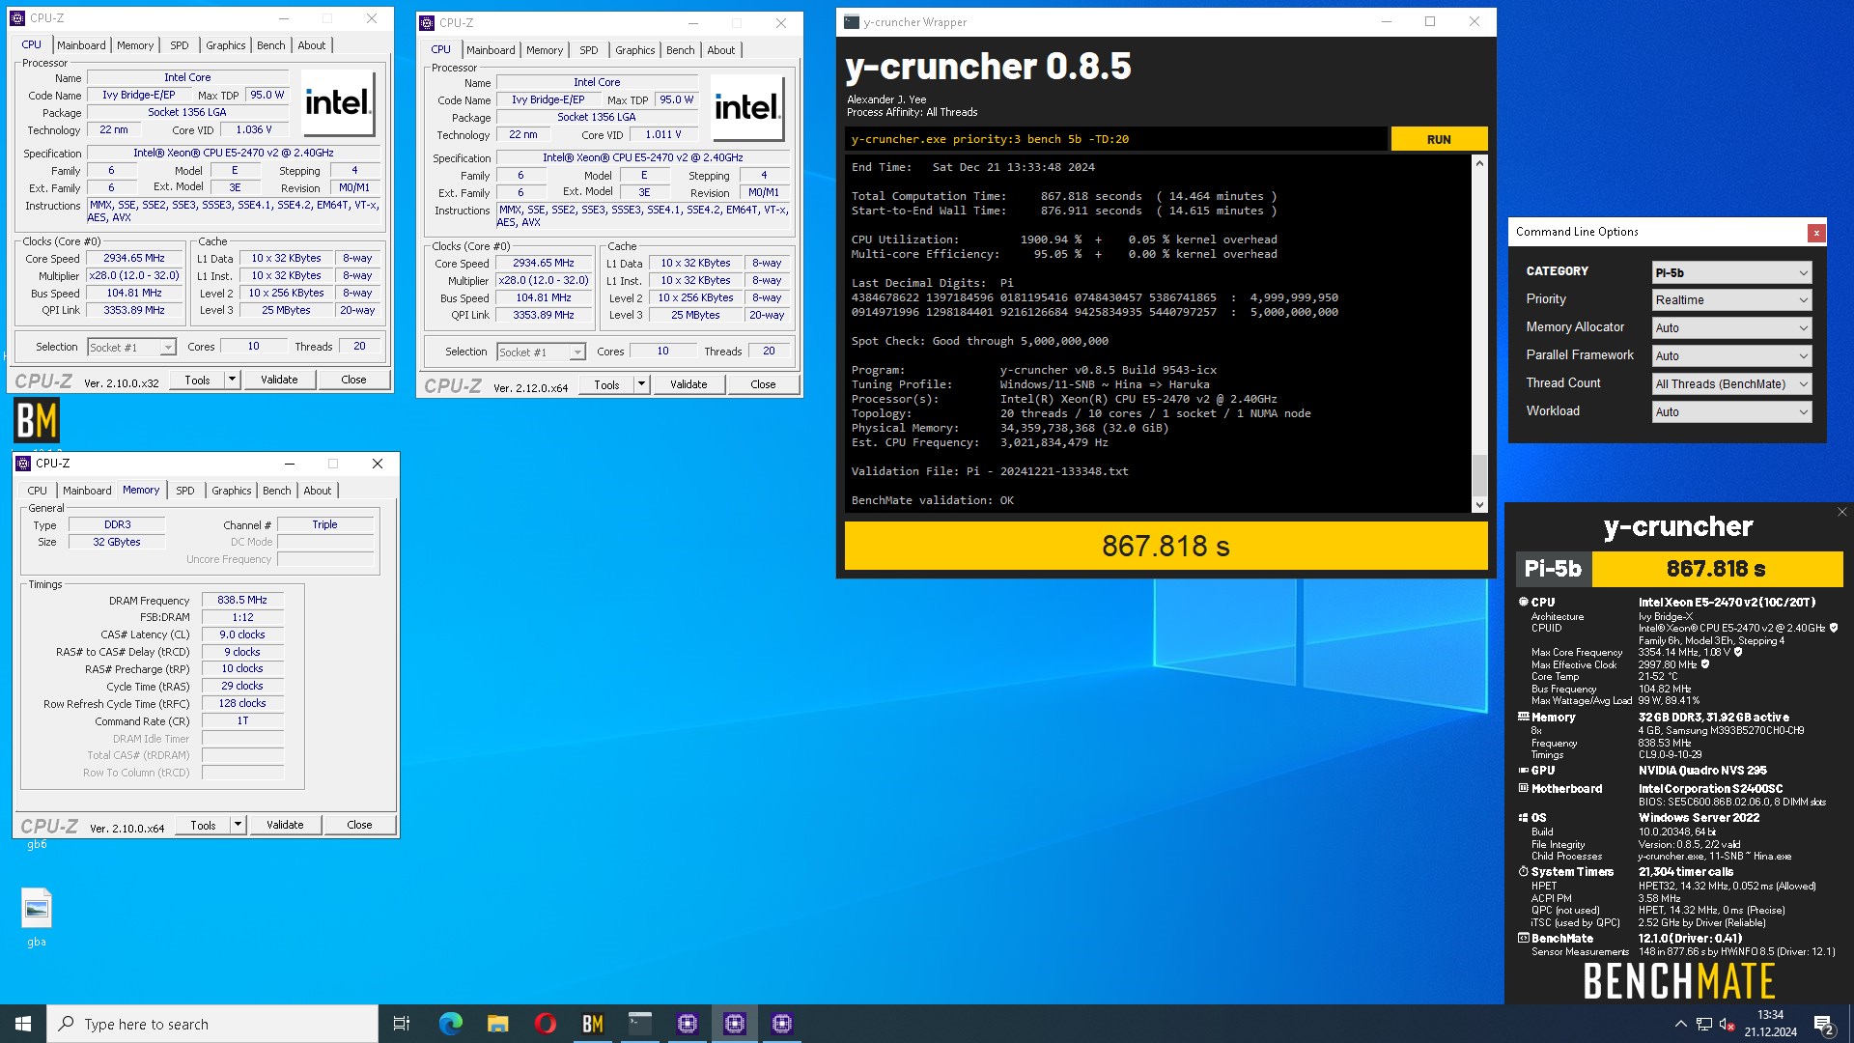Click the y-cruncher command line field
1854x1043 pixels.
tap(1115, 139)
